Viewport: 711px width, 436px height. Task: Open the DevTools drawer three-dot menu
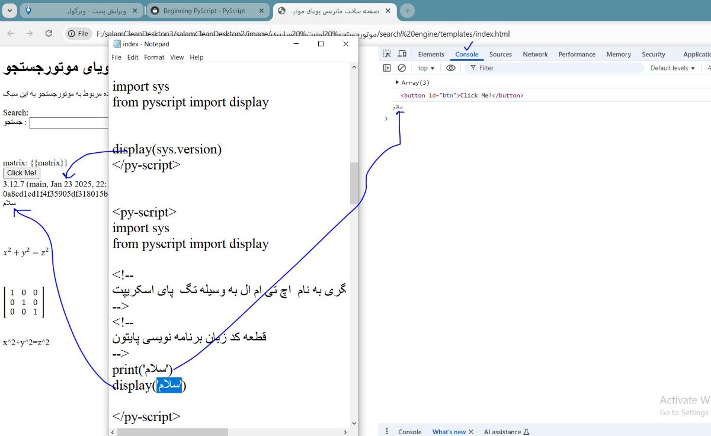coord(387,431)
